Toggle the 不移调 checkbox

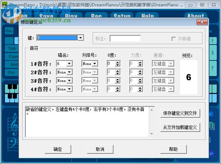tap(174, 39)
